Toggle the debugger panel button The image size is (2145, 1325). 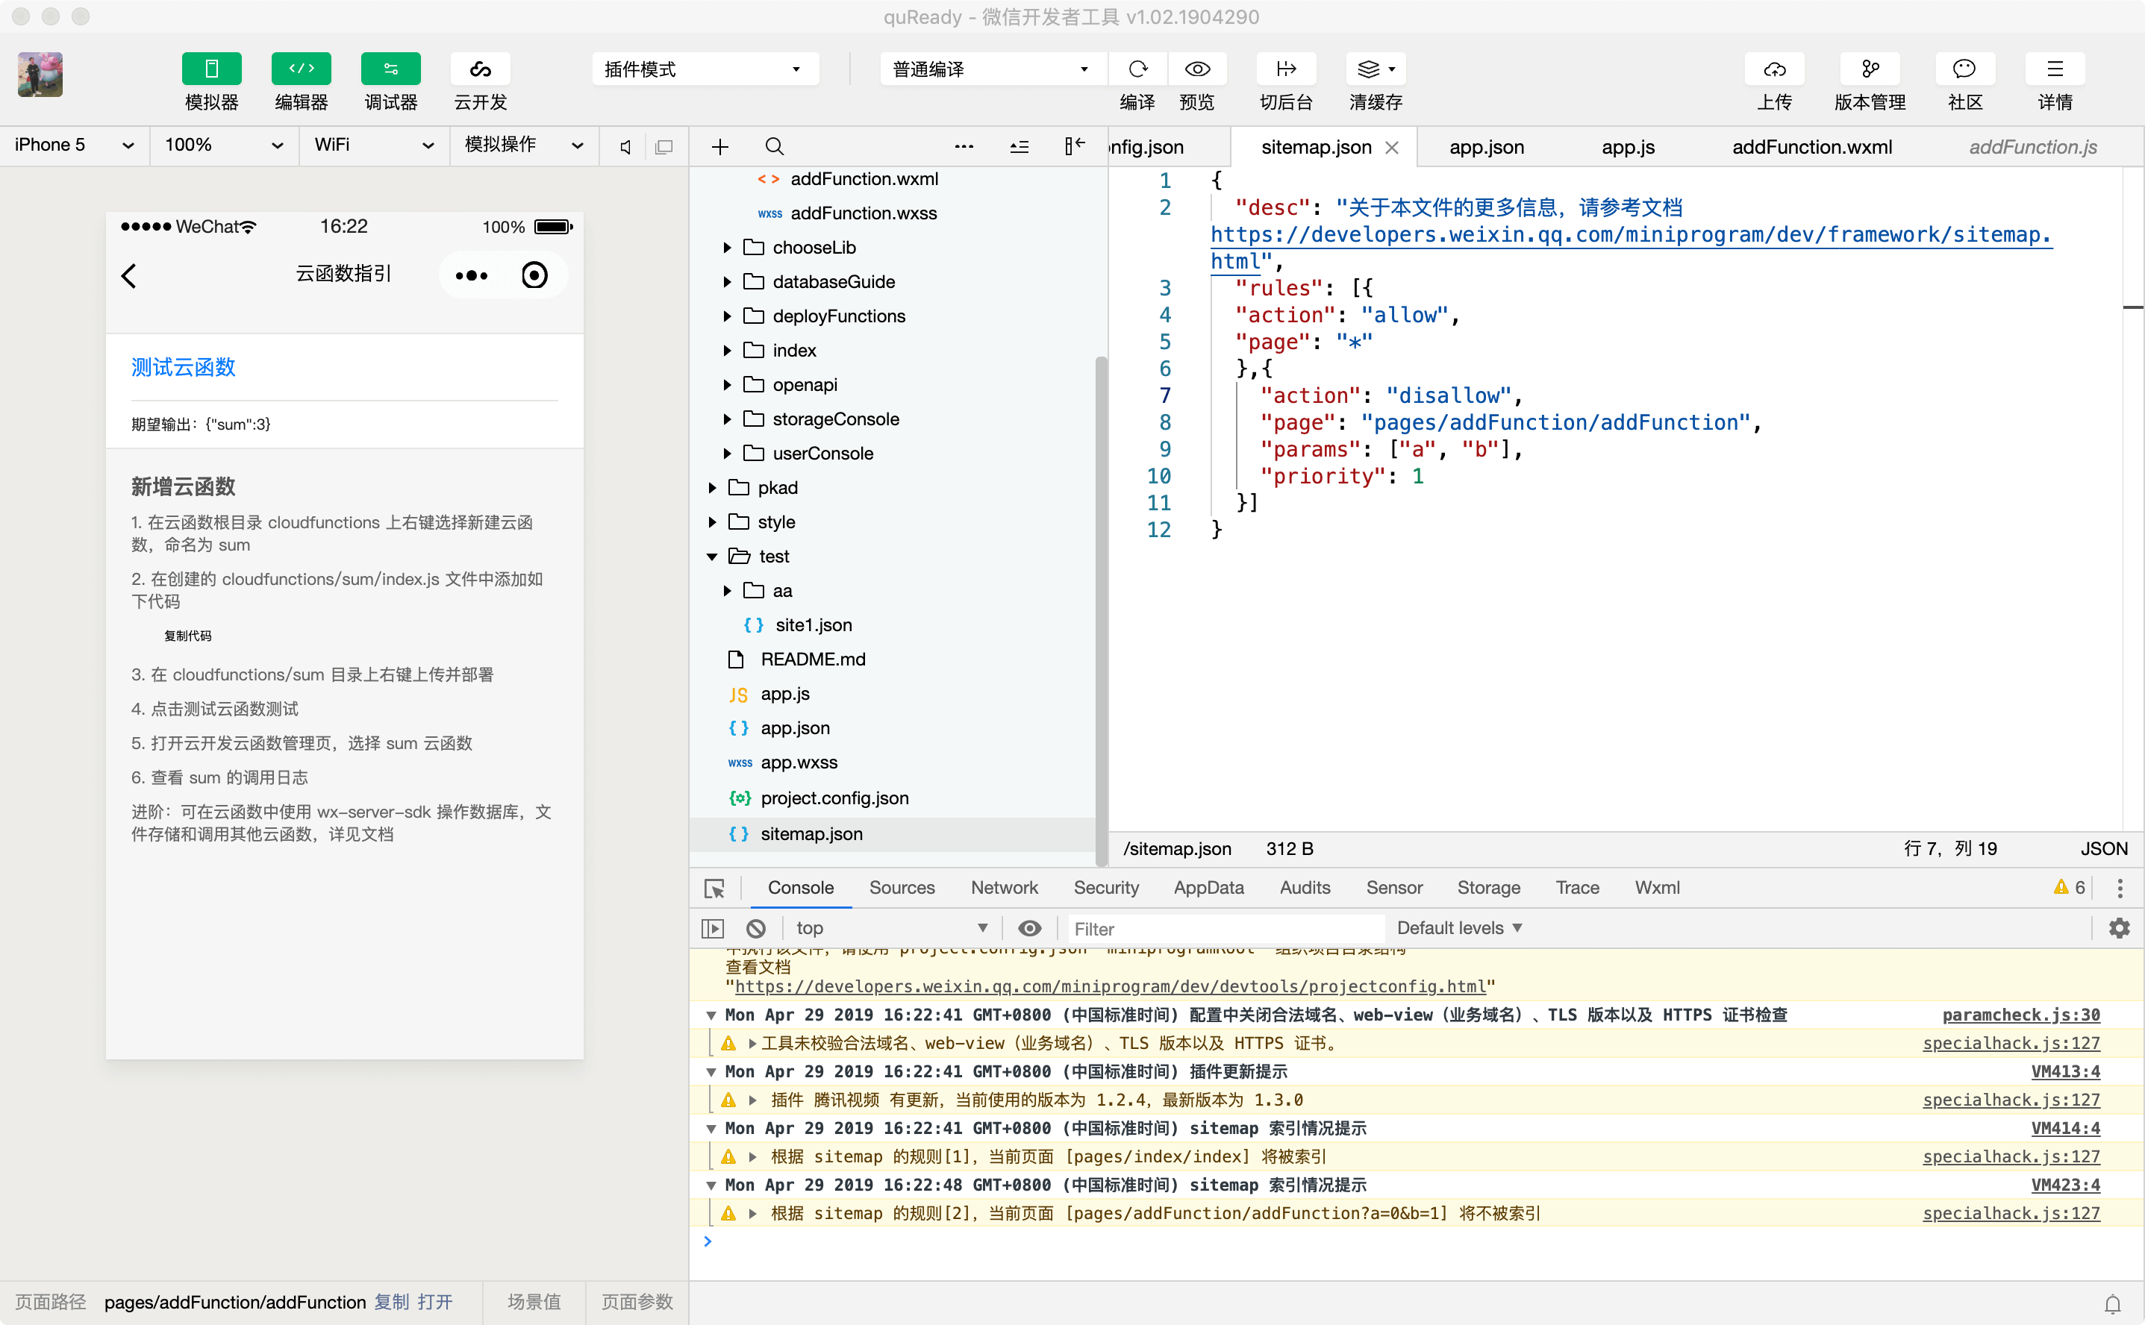click(390, 69)
